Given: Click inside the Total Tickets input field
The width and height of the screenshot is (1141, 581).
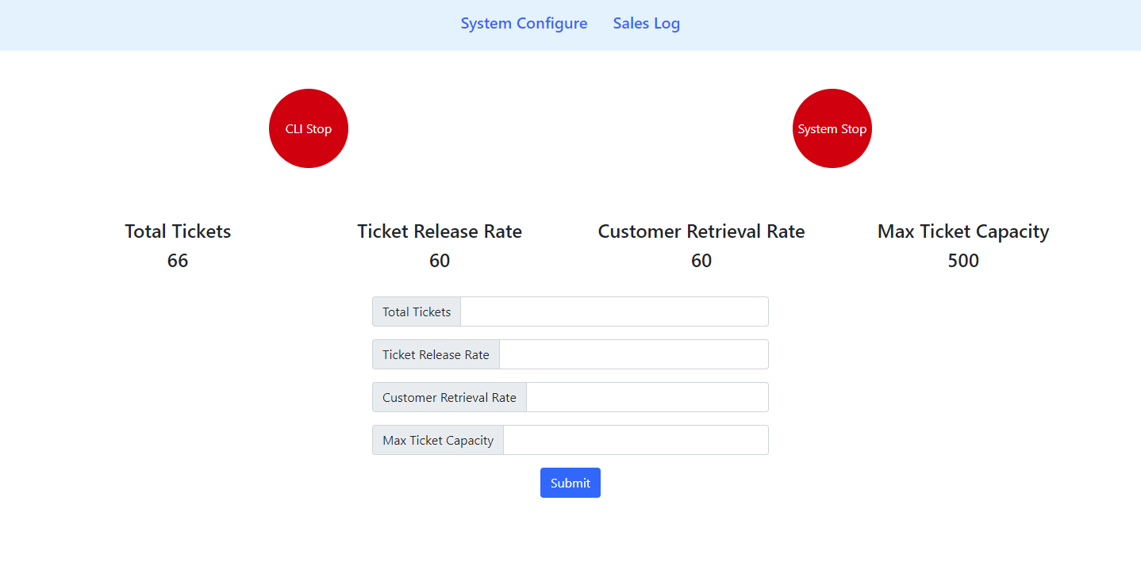Looking at the screenshot, I should tap(613, 312).
